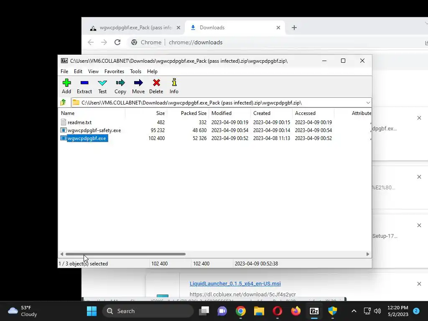Remove the LiquidLauncher download entry
The image size is (428, 321).
pyautogui.click(x=419, y=284)
